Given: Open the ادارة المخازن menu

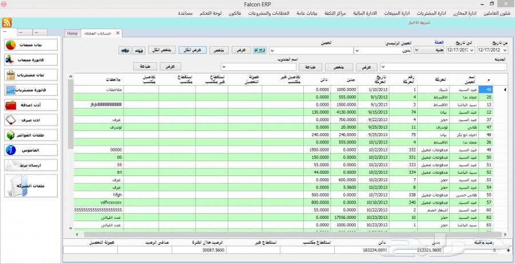Looking at the screenshot, I should pos(465,14).
